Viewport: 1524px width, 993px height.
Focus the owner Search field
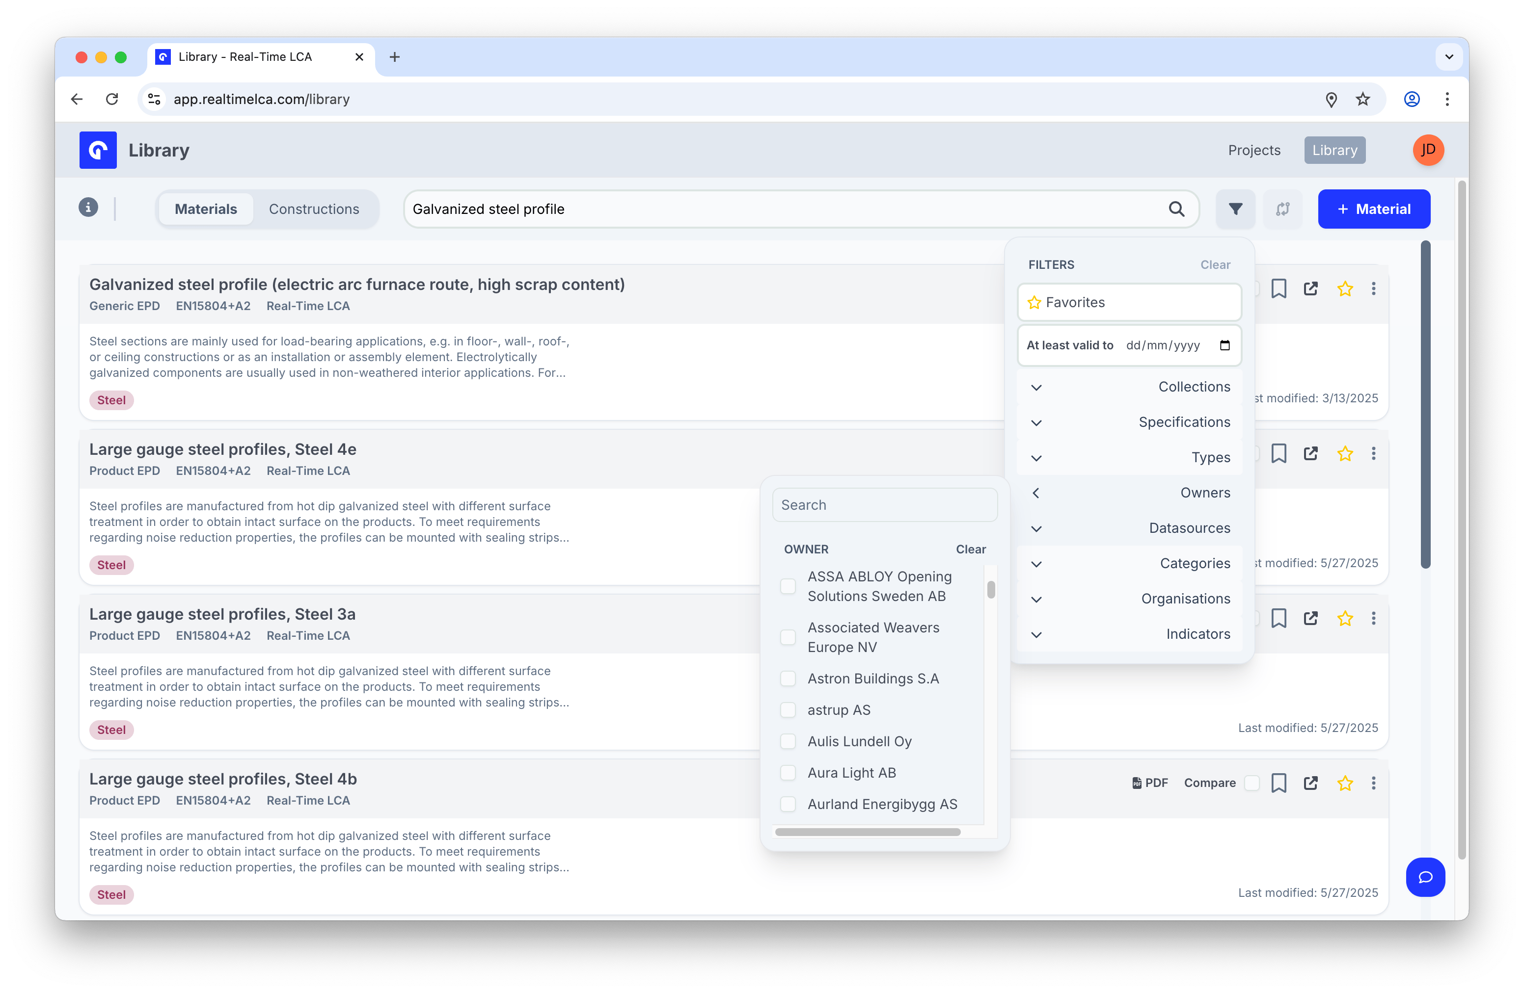(x=885, y=505)
